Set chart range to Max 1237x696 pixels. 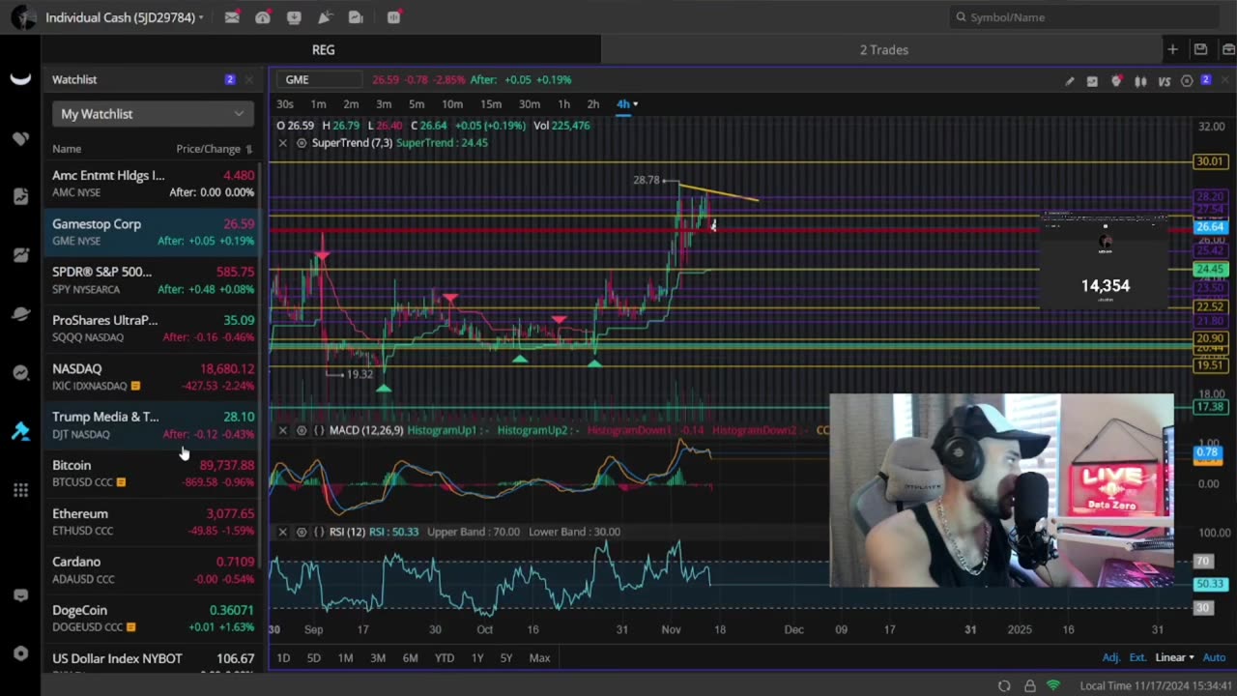click(x=539, y=658)
